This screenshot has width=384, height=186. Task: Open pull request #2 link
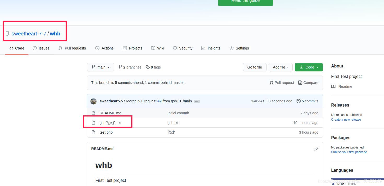click(159, 101)
